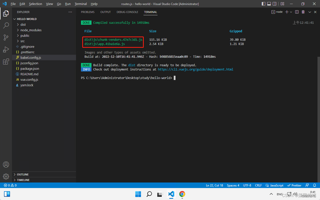This screenshot has height=200, width=320.
Task: Open the Run and Debug view
Action: coord(6,49)
